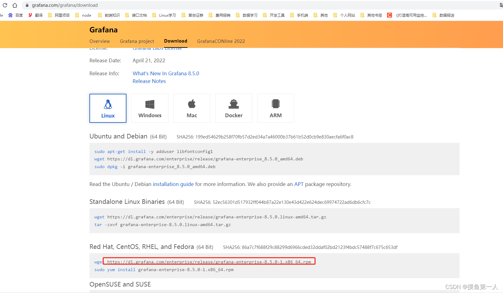Select the Mac platform tile
This screenshot has width=503, height=293.
(x=192, y=108)
